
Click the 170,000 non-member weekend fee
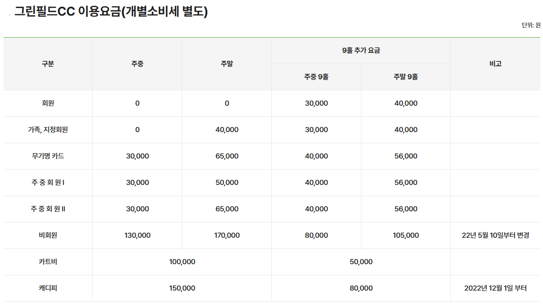click(x=227, y=235)
